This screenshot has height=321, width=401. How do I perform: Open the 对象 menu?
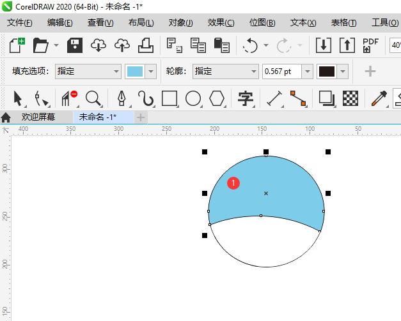tap(180, 23)
